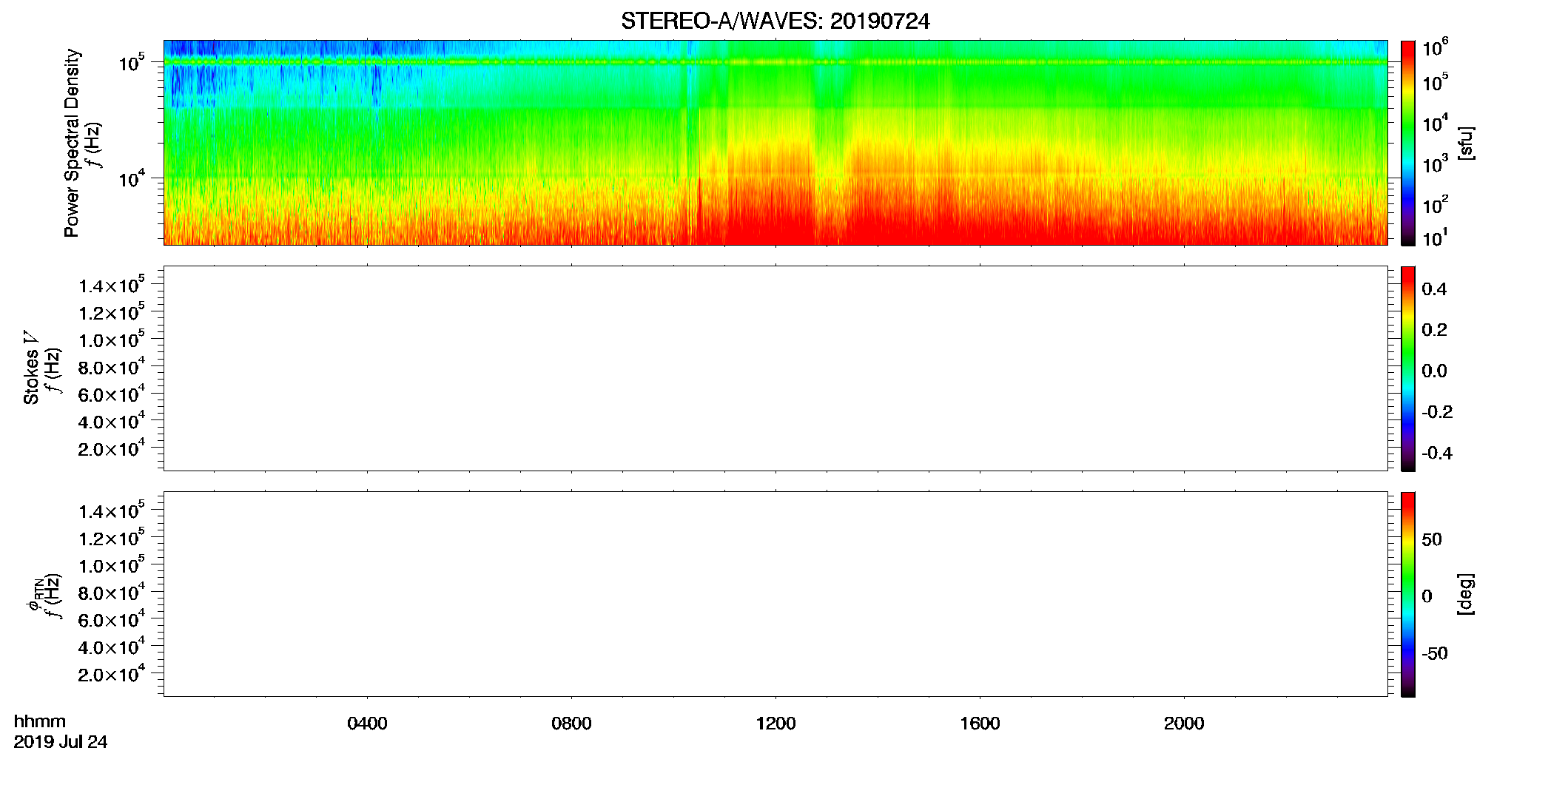1551x799 pixels.
Task: Click the -0.2 Stokes V colorbar tick
Action: pos(1436,412)
